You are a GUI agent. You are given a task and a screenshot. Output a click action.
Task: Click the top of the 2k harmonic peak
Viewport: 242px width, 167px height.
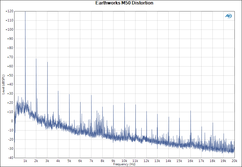pyautogui.click(x=36, y=59)
